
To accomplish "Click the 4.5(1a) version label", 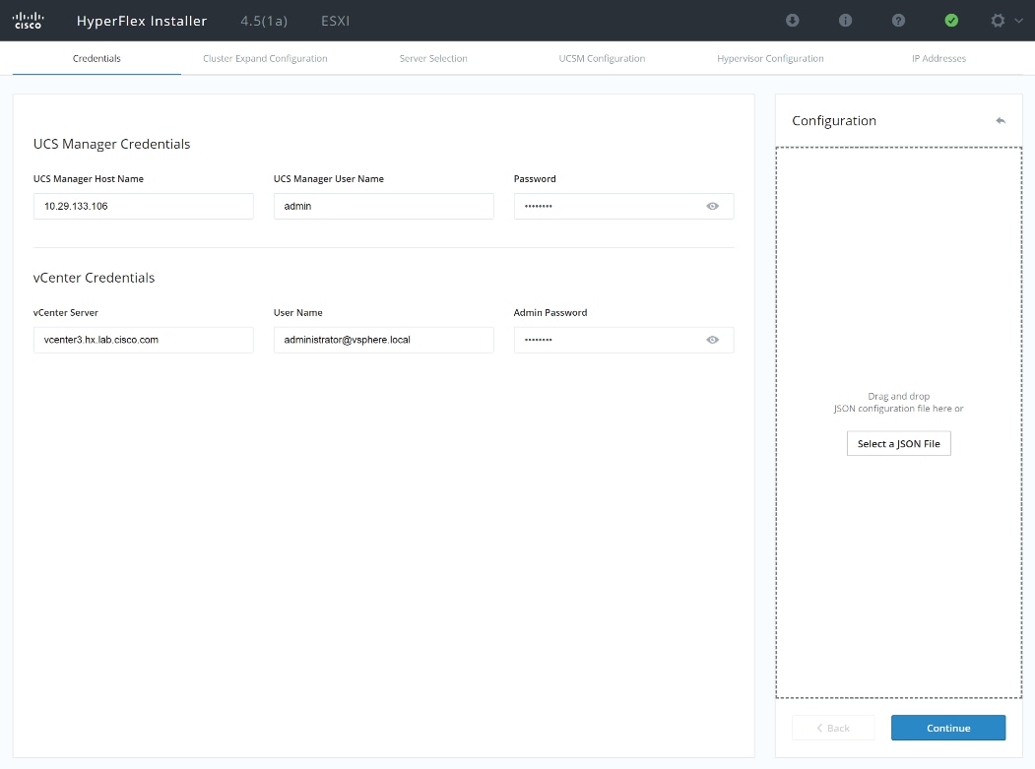I will click(264, 21).
